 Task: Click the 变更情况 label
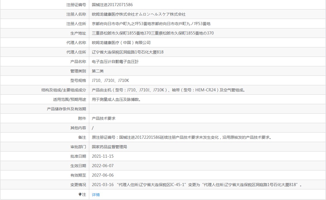(78, 185)
